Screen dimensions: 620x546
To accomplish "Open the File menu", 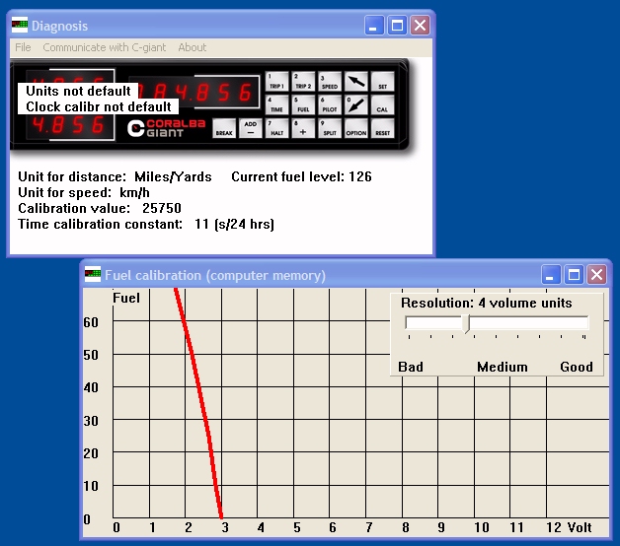I will pyautogui.click(x=23, y=47).
